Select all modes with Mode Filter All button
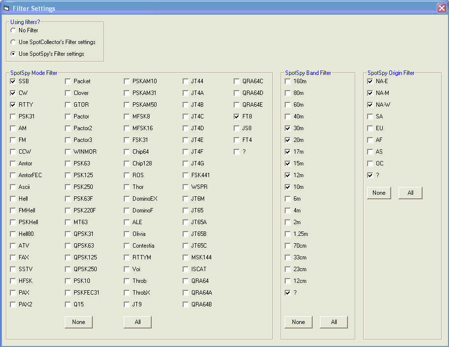Image resolution: width=449 pixels, height=347 pixels. 137,322
